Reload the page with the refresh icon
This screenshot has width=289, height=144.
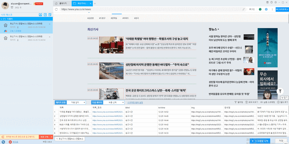pos(56,9)
